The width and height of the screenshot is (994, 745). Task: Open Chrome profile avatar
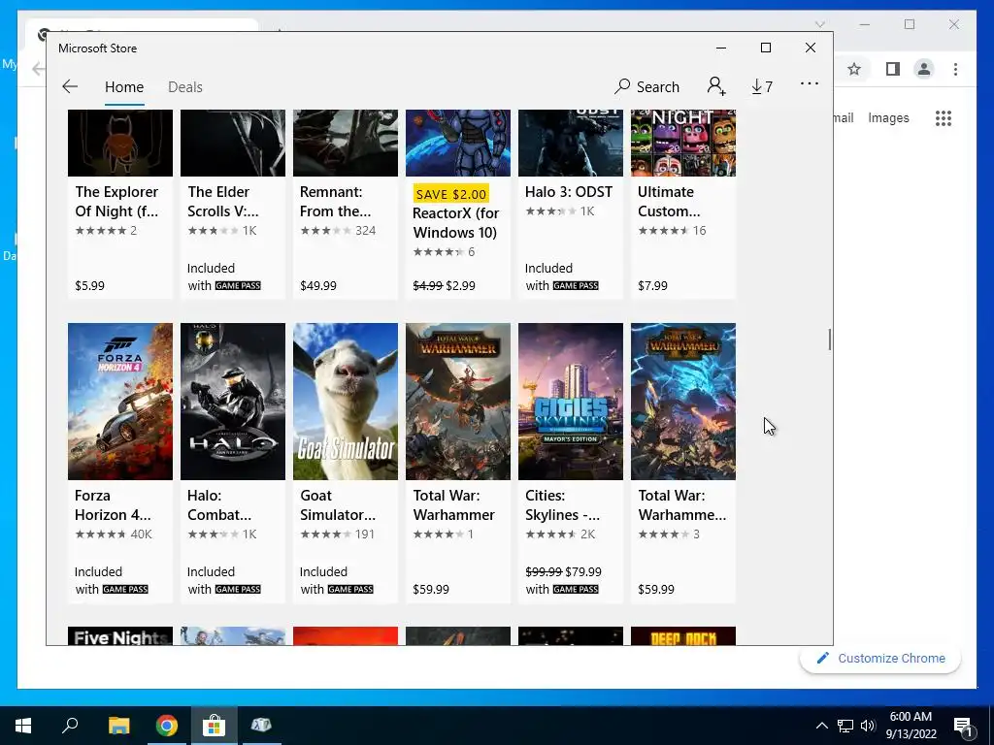click(x=924, y=69)
